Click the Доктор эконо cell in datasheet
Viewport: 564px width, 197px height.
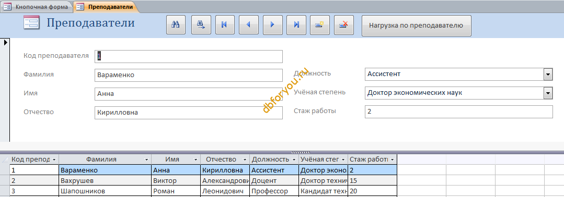(324, 170)
